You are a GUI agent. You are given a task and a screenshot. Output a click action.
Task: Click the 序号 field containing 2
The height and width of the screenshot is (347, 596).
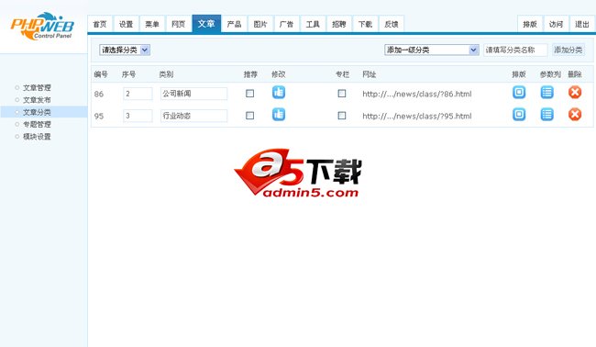[x=138, y=94]
